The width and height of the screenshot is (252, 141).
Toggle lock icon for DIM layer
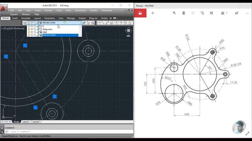point(38,32)
